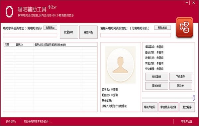Click the singer avatar placeholder image
Screen dimensions: 199x126
click(x=120, y=65)
